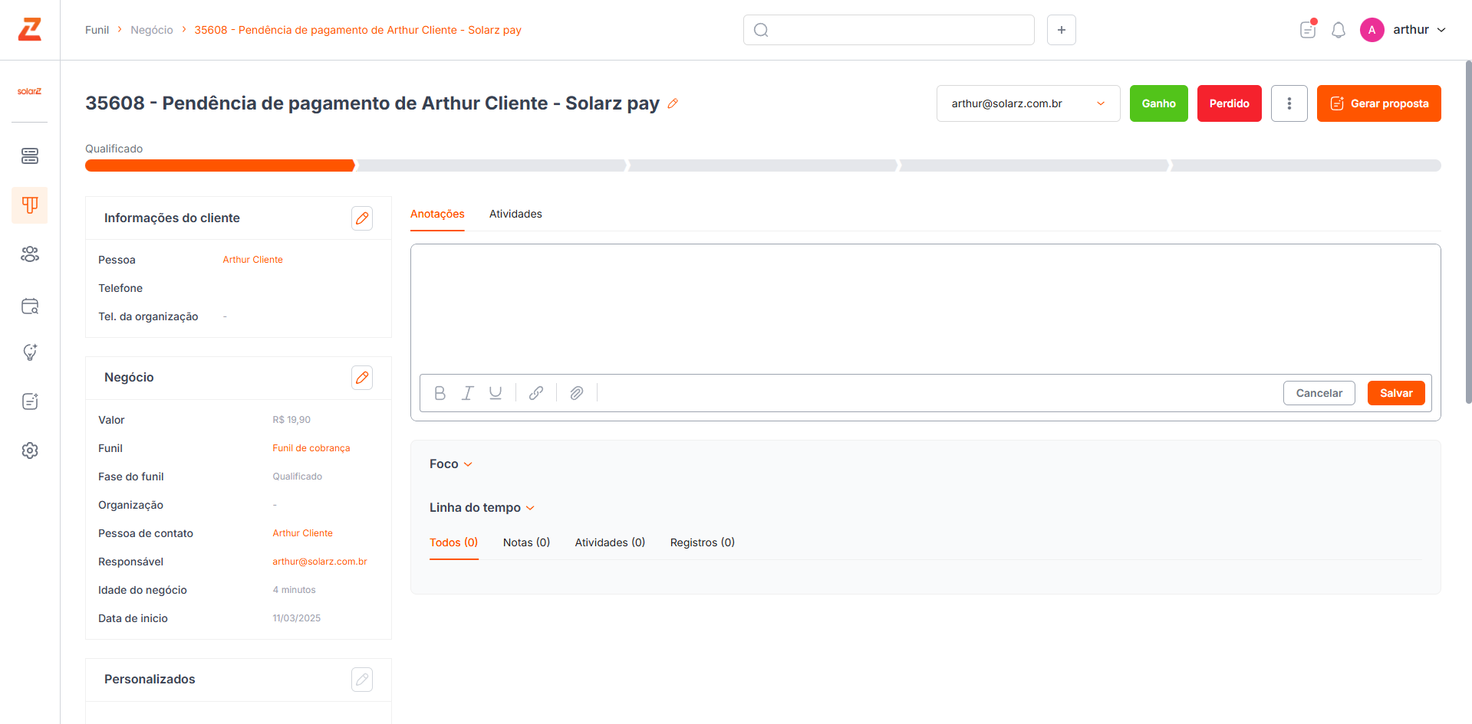Screen dimensions: 1472x724
Task: Mark the deal as Ganho
Action: [1158, 103]
